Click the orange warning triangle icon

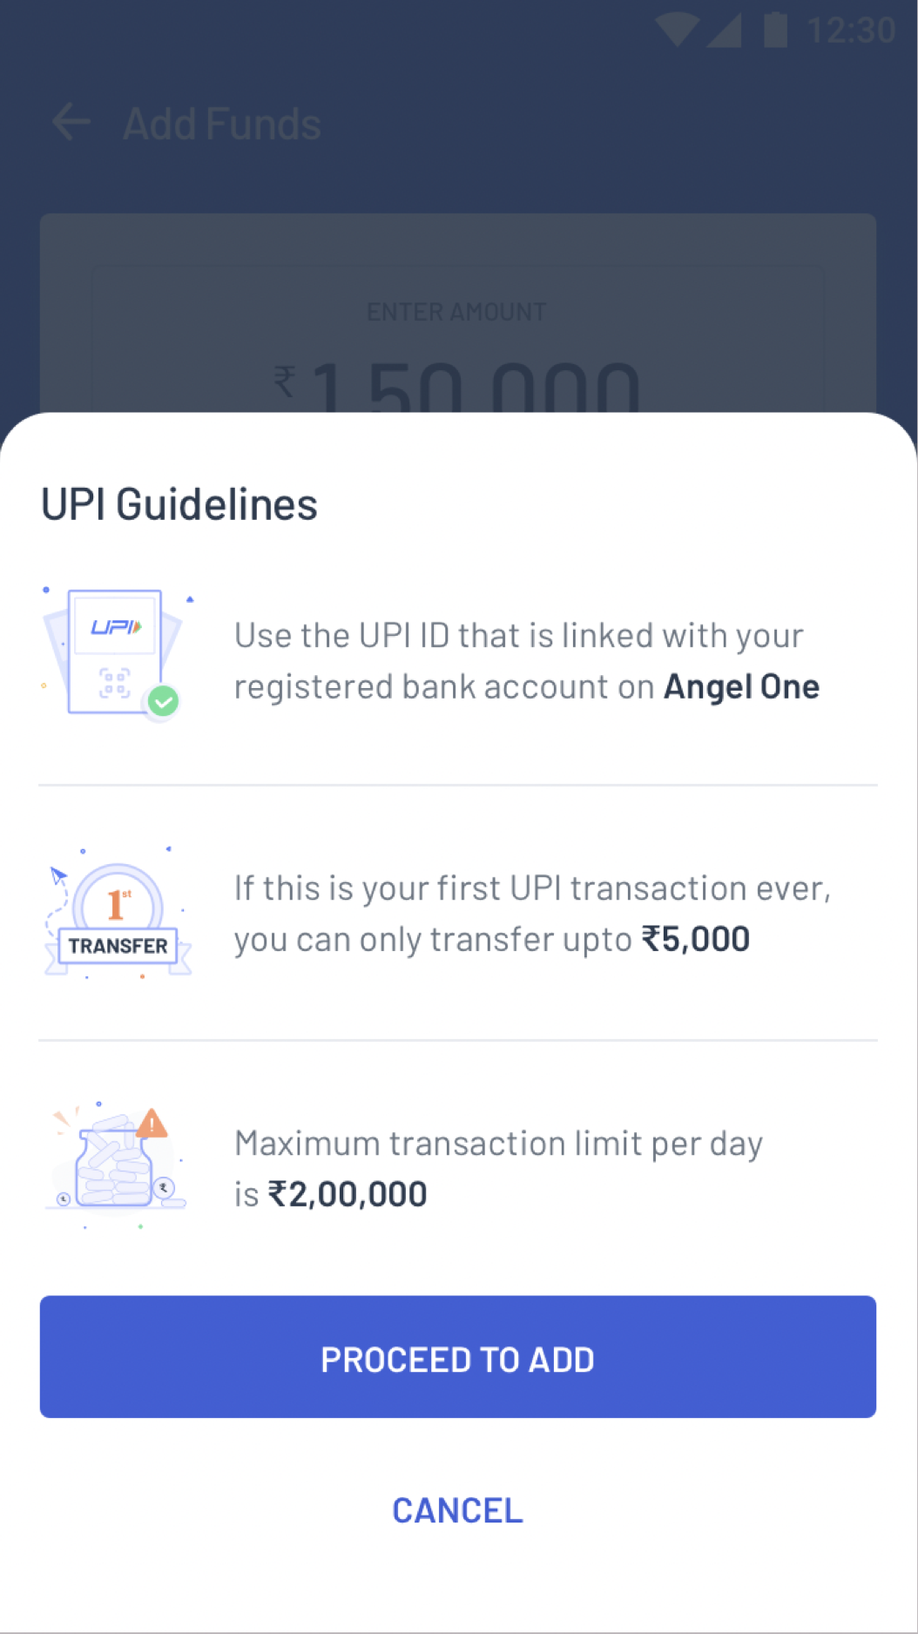tap(152, 1123)
